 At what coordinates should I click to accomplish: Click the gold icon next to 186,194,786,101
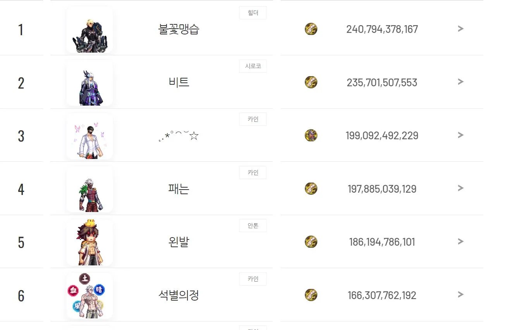pos(311,242)
